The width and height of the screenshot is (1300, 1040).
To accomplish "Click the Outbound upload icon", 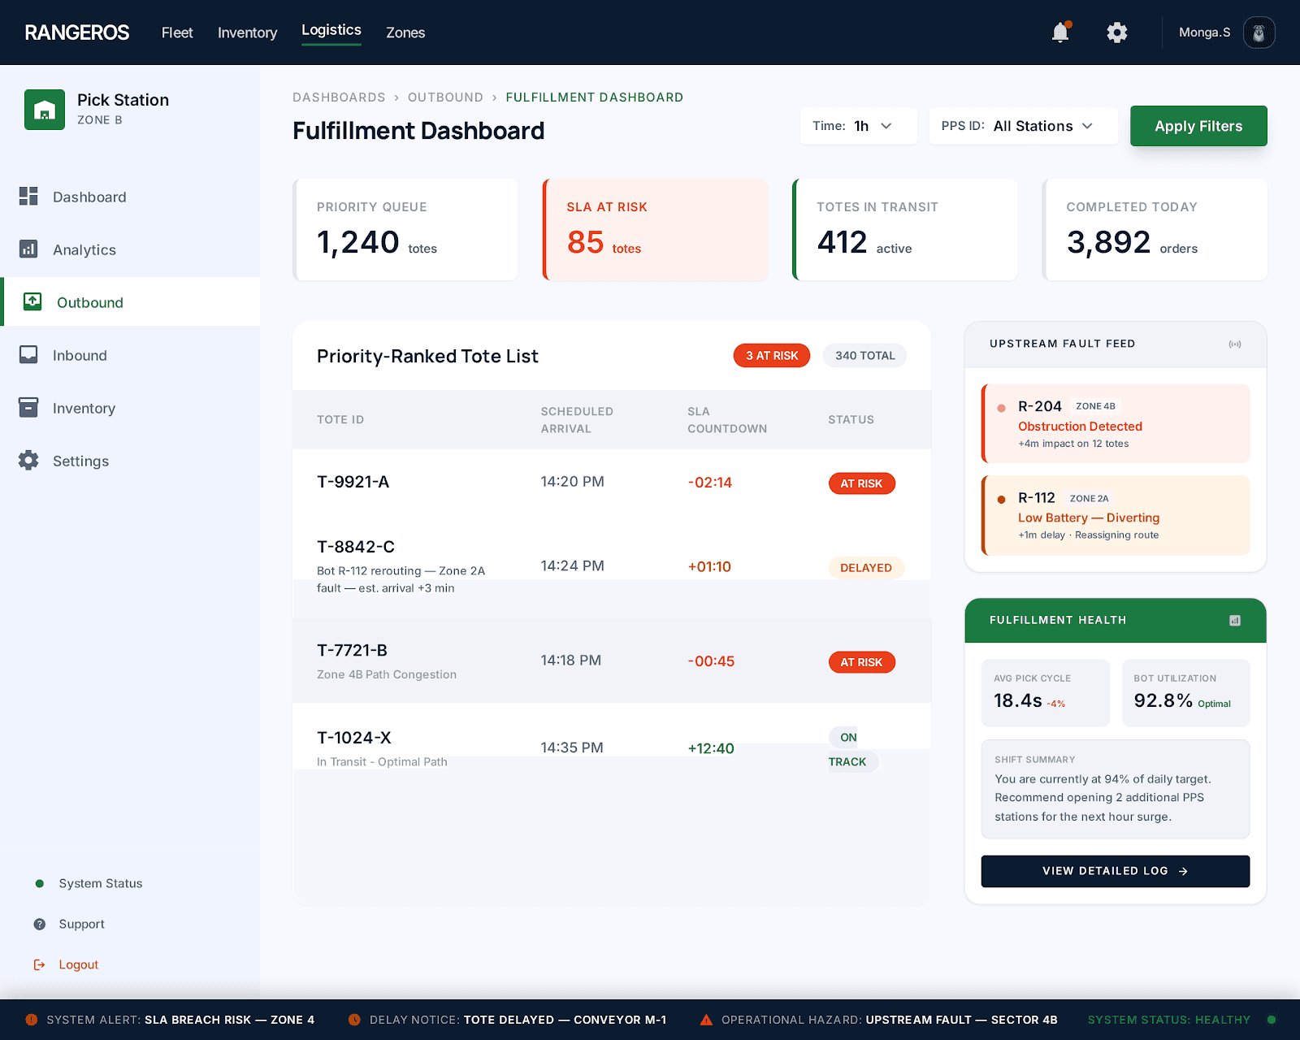I will pos(32,301).
